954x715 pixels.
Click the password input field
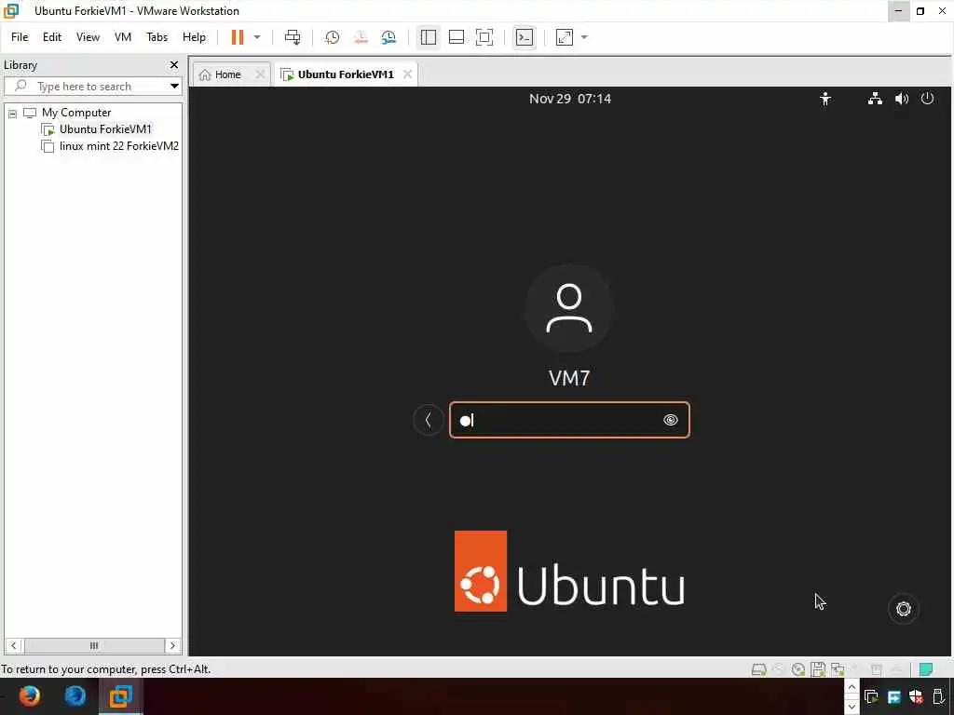[x=569, y=420]
